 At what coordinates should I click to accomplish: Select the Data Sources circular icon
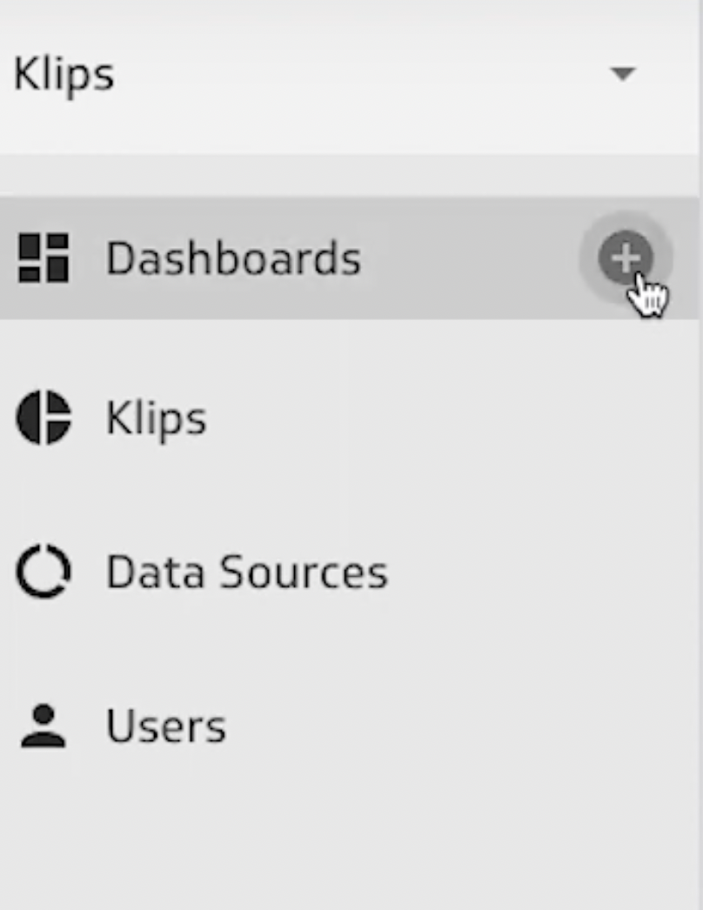point(44,571)
